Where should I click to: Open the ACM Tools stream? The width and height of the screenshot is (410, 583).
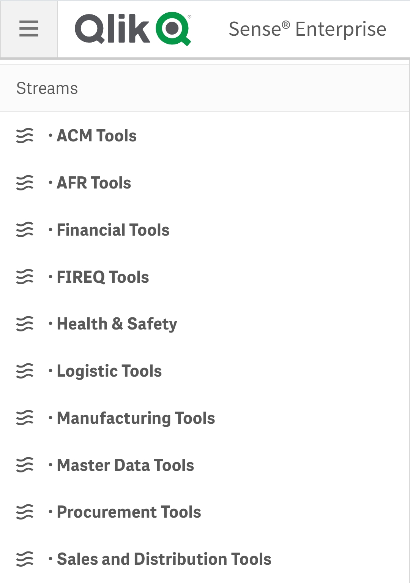pos(205,136)
